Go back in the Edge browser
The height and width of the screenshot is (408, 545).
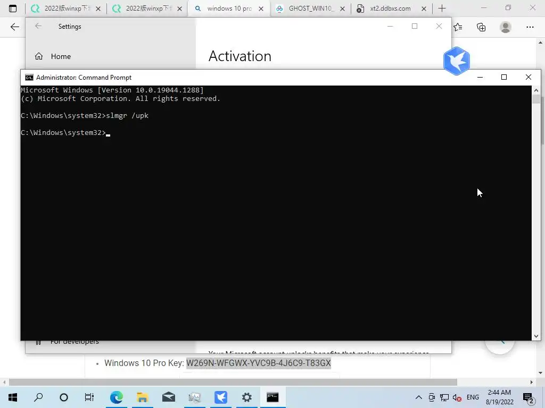click(14, 27)
